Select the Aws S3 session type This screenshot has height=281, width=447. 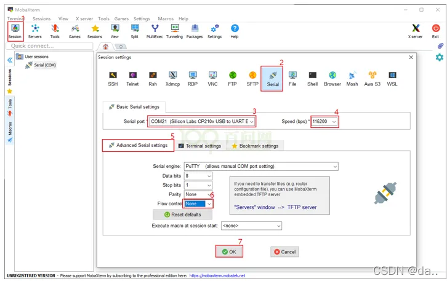372,79
